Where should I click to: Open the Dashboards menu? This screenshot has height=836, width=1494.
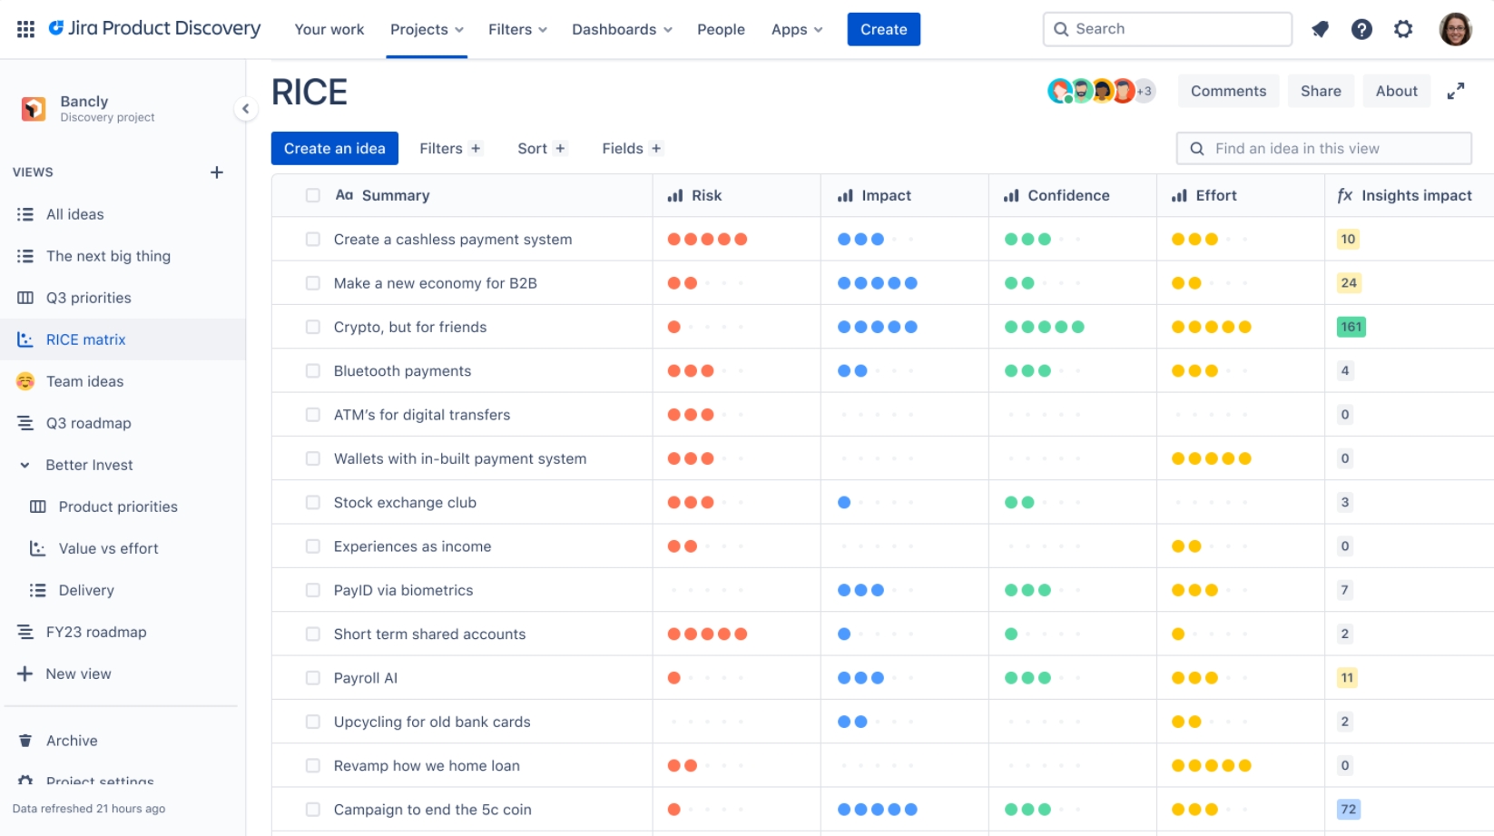tap(621, 29)
